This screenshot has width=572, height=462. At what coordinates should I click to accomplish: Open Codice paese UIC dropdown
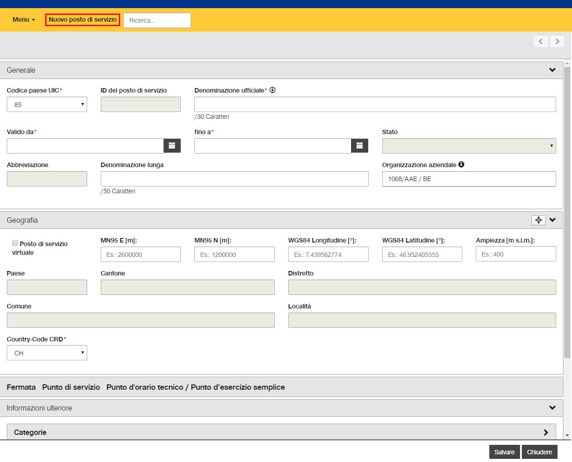point(47,104)
